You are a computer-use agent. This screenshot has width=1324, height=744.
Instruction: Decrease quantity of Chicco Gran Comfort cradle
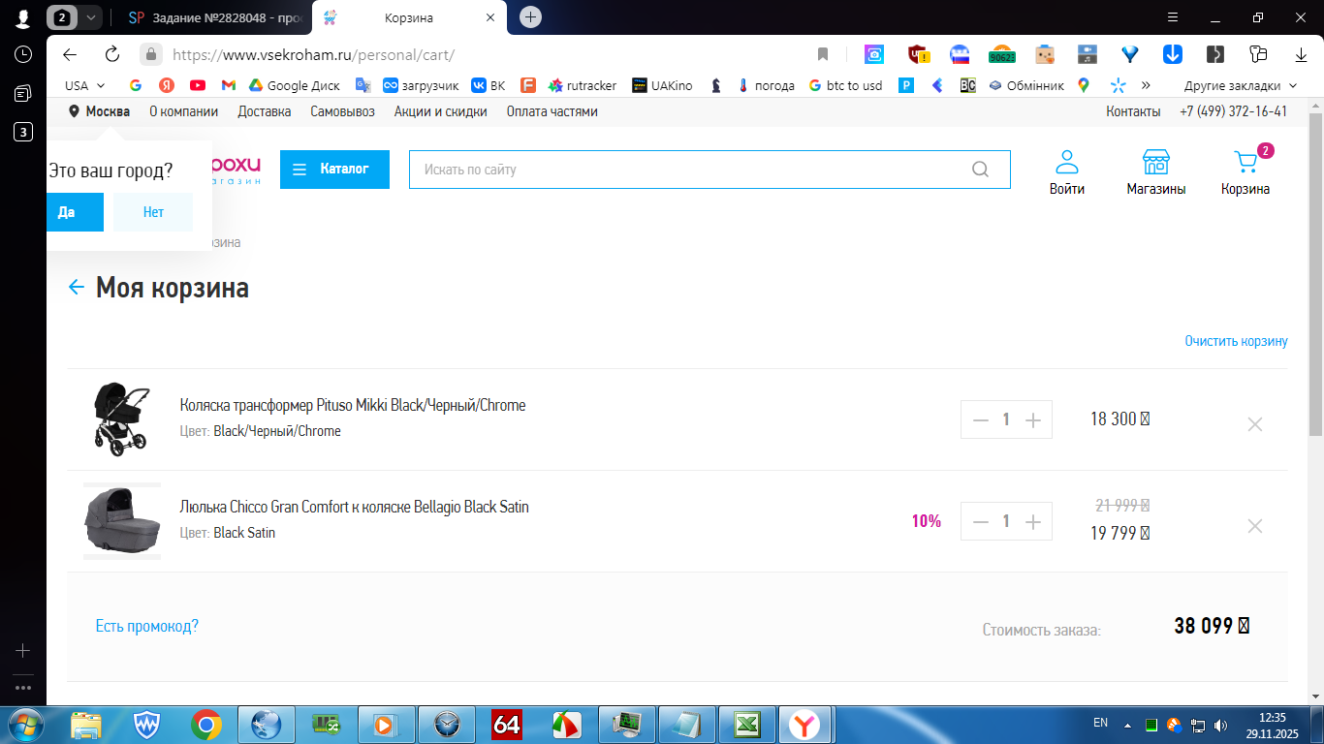pyautogui.click(x=980, y=521)
